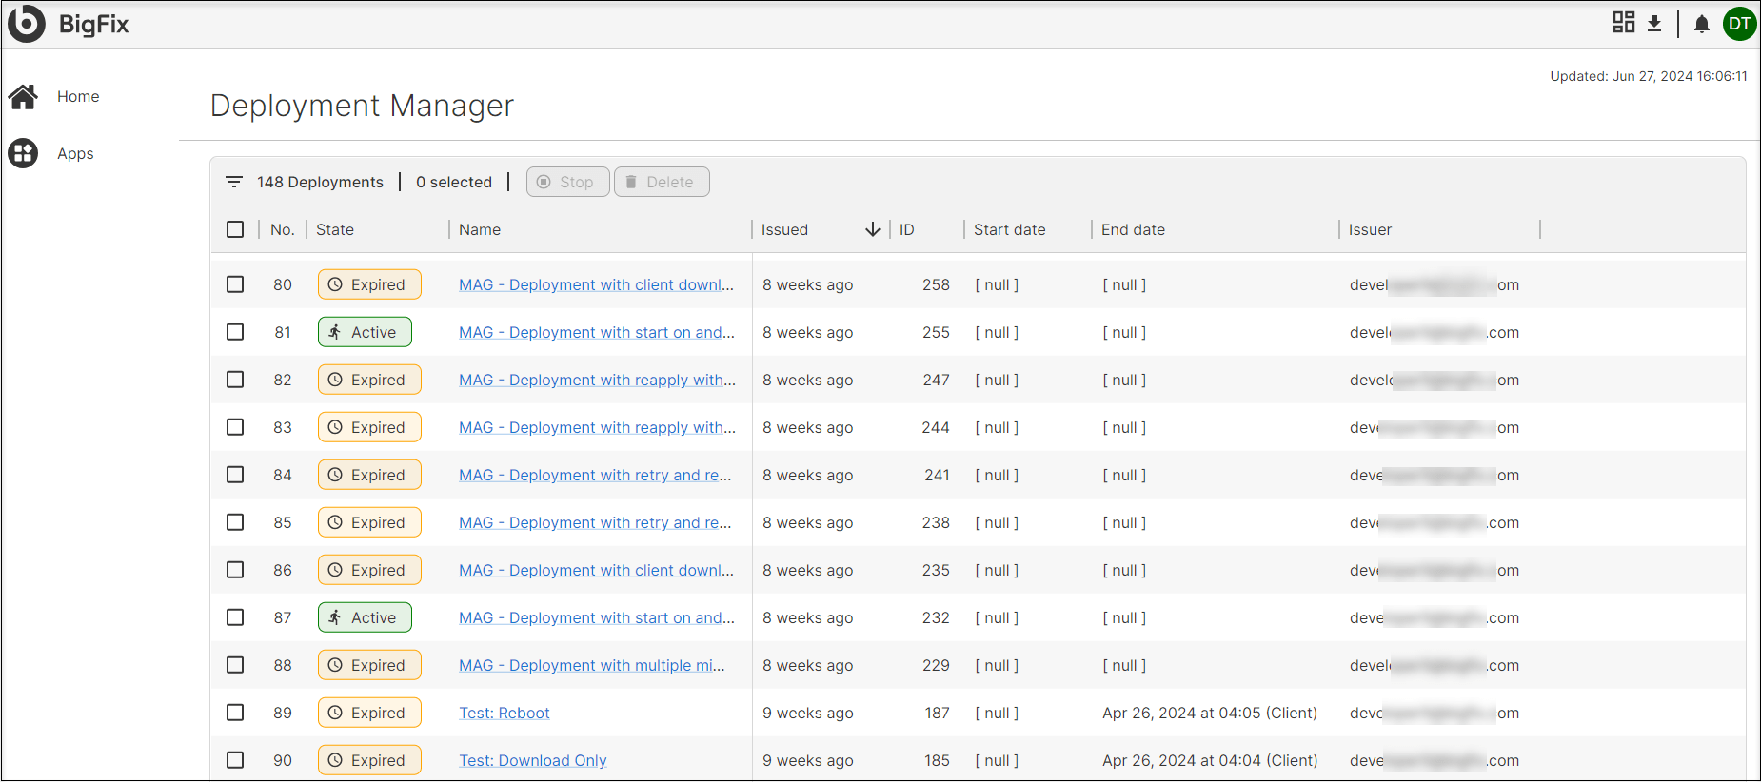Image resolution: width=1761 pixels, height=782 pixels.
Task: Click Expired badge in row 90
Action: click(369, 760)
